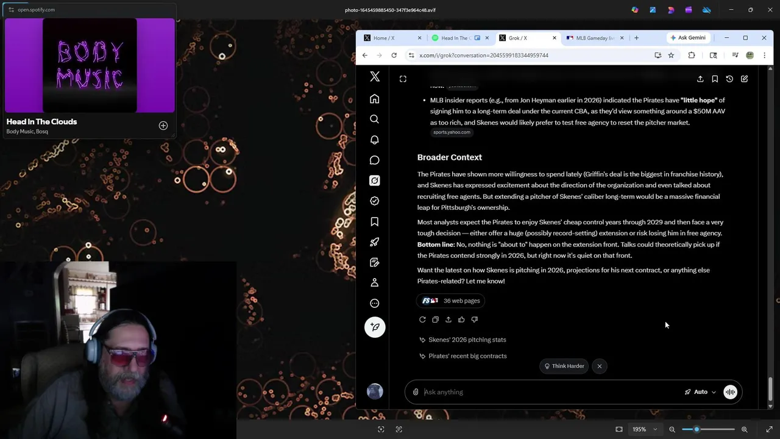
Task: Open OneDrive cloud icon in Photos title bar
Action: tap(706, 10)
